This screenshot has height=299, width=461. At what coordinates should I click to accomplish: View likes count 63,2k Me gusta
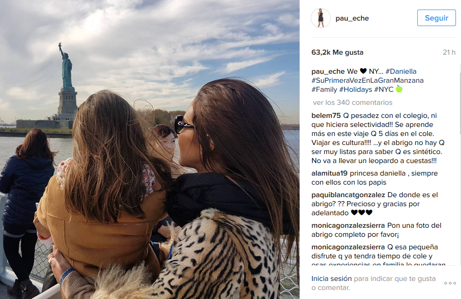337,52
